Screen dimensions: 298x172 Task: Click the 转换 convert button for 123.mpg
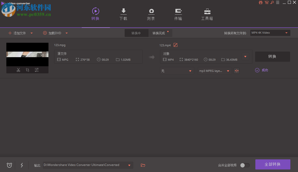pos(272,56)
